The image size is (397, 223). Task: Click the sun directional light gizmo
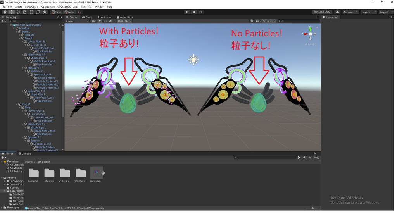click(x=193, y=60)
